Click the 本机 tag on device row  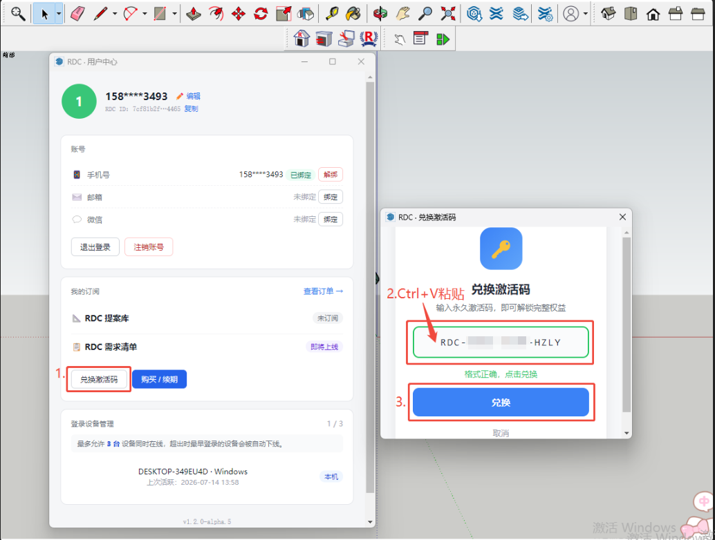(x=331, y=476)
